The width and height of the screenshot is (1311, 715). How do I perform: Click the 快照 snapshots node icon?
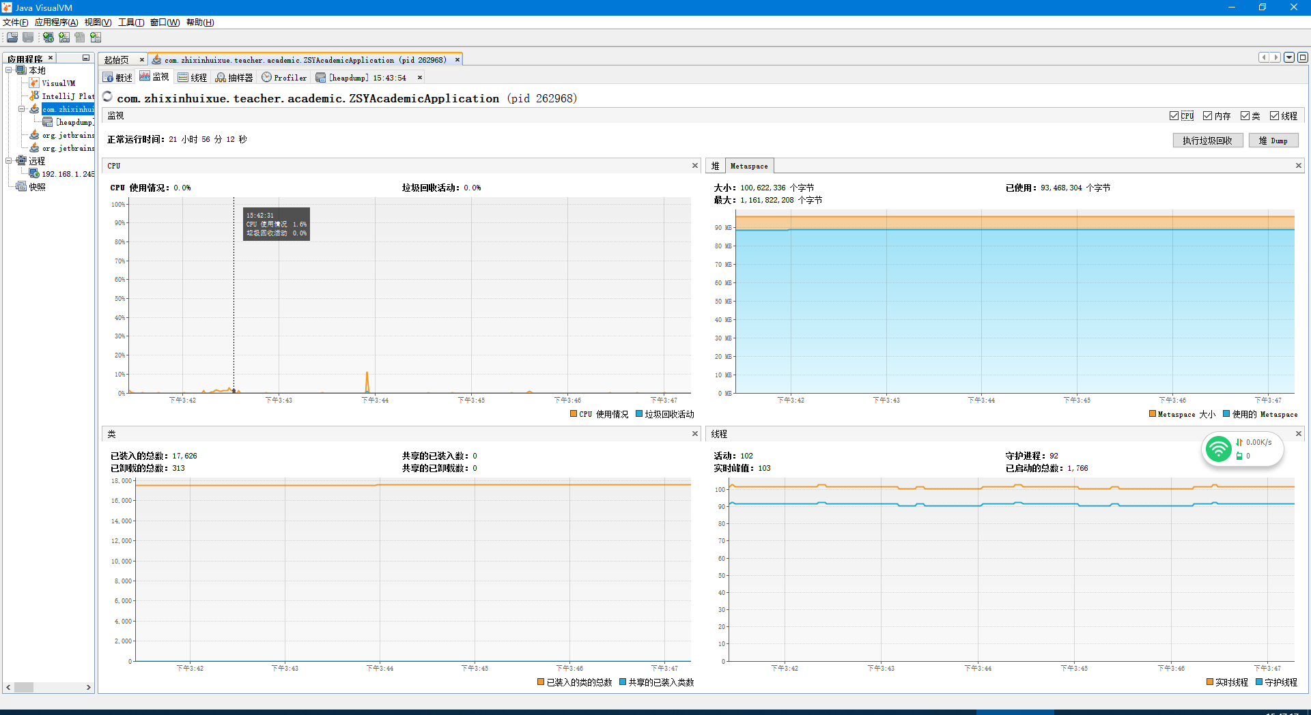(21, 187)
